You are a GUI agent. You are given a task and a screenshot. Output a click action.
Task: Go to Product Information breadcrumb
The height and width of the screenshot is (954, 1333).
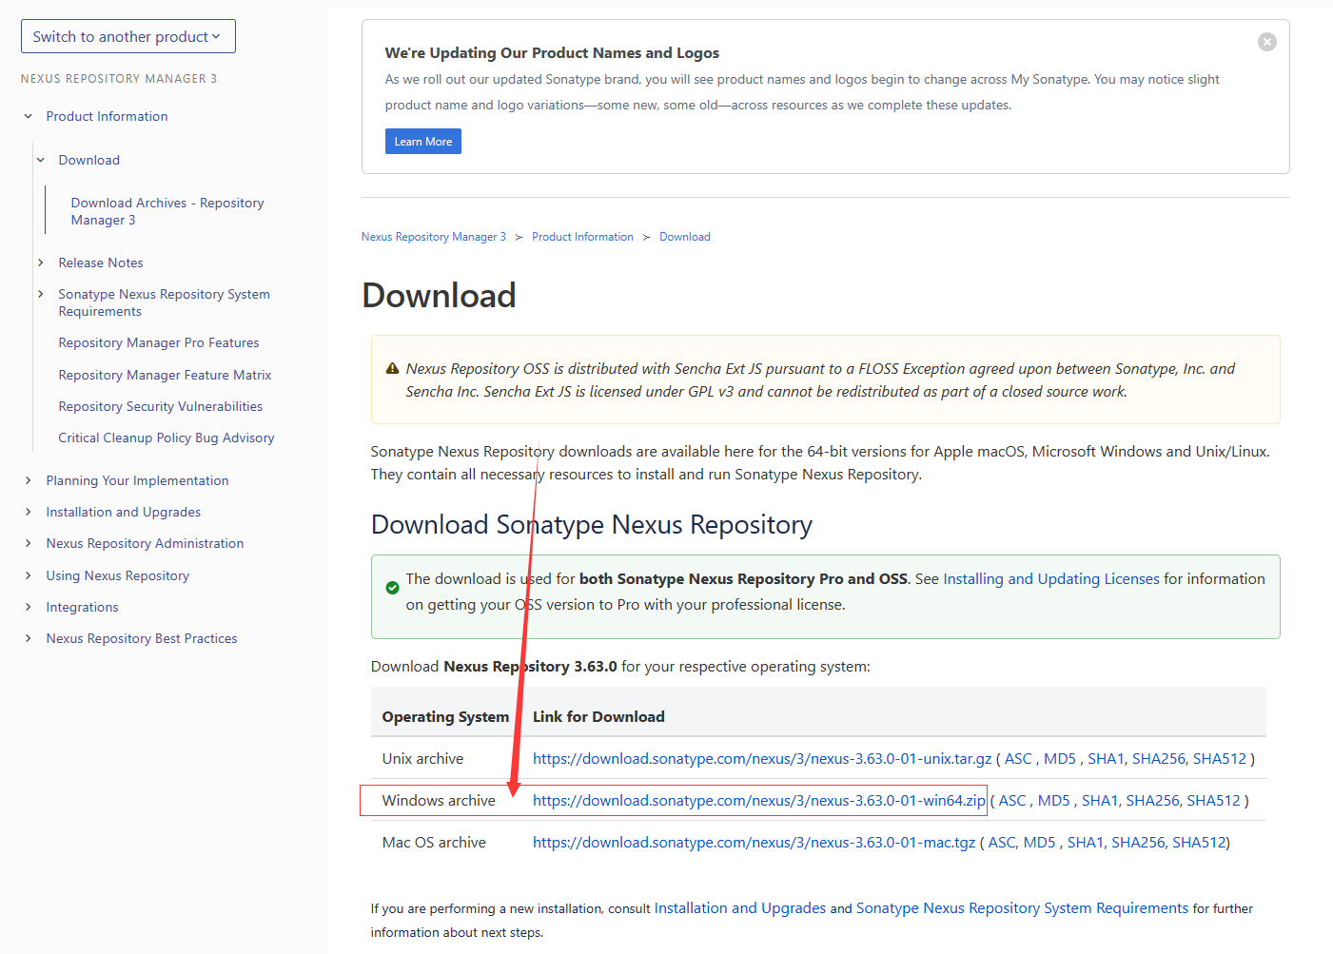pos(582,237)
